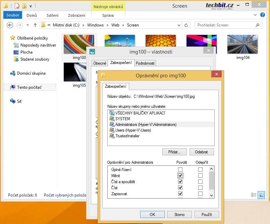270x224 pixels.
Task: Switch to large thumbnails view icon
Action: (x=261, y=195)
